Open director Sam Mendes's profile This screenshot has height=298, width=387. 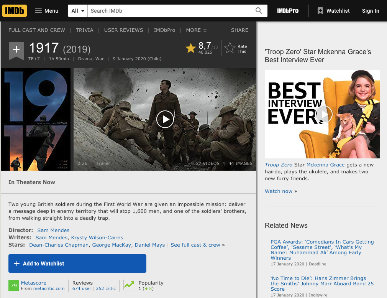tap(53, 230)
